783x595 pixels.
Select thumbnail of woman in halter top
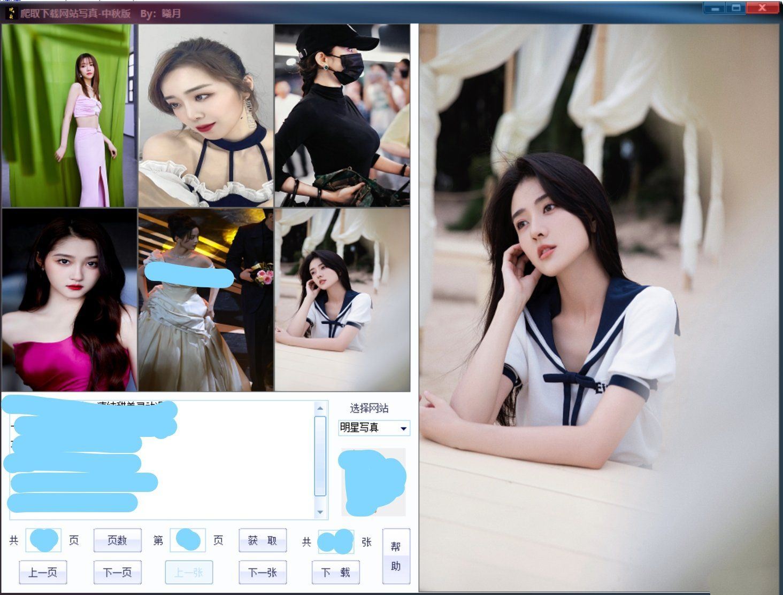tap(206, 116)
